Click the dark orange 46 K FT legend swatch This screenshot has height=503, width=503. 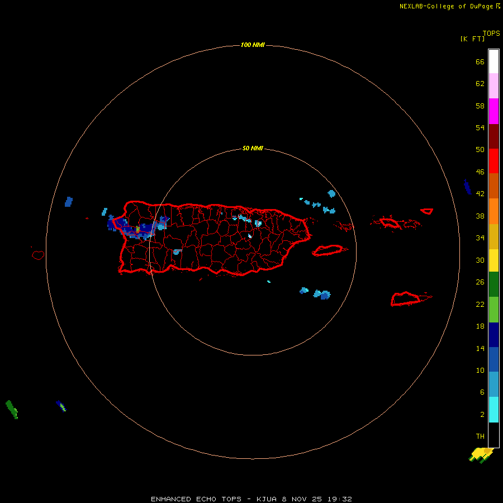tap(493, 186)
